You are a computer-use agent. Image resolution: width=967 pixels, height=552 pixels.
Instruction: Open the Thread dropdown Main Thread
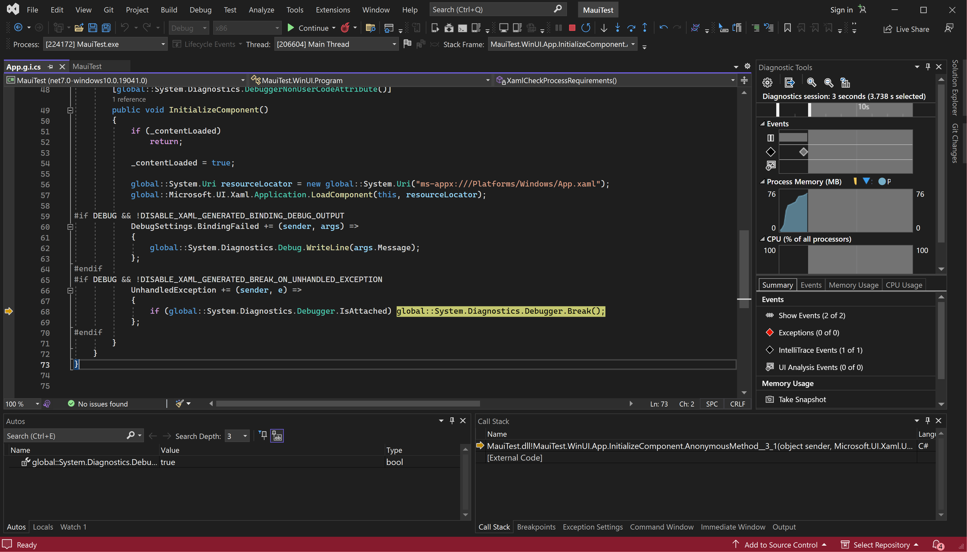coord(336,44)
